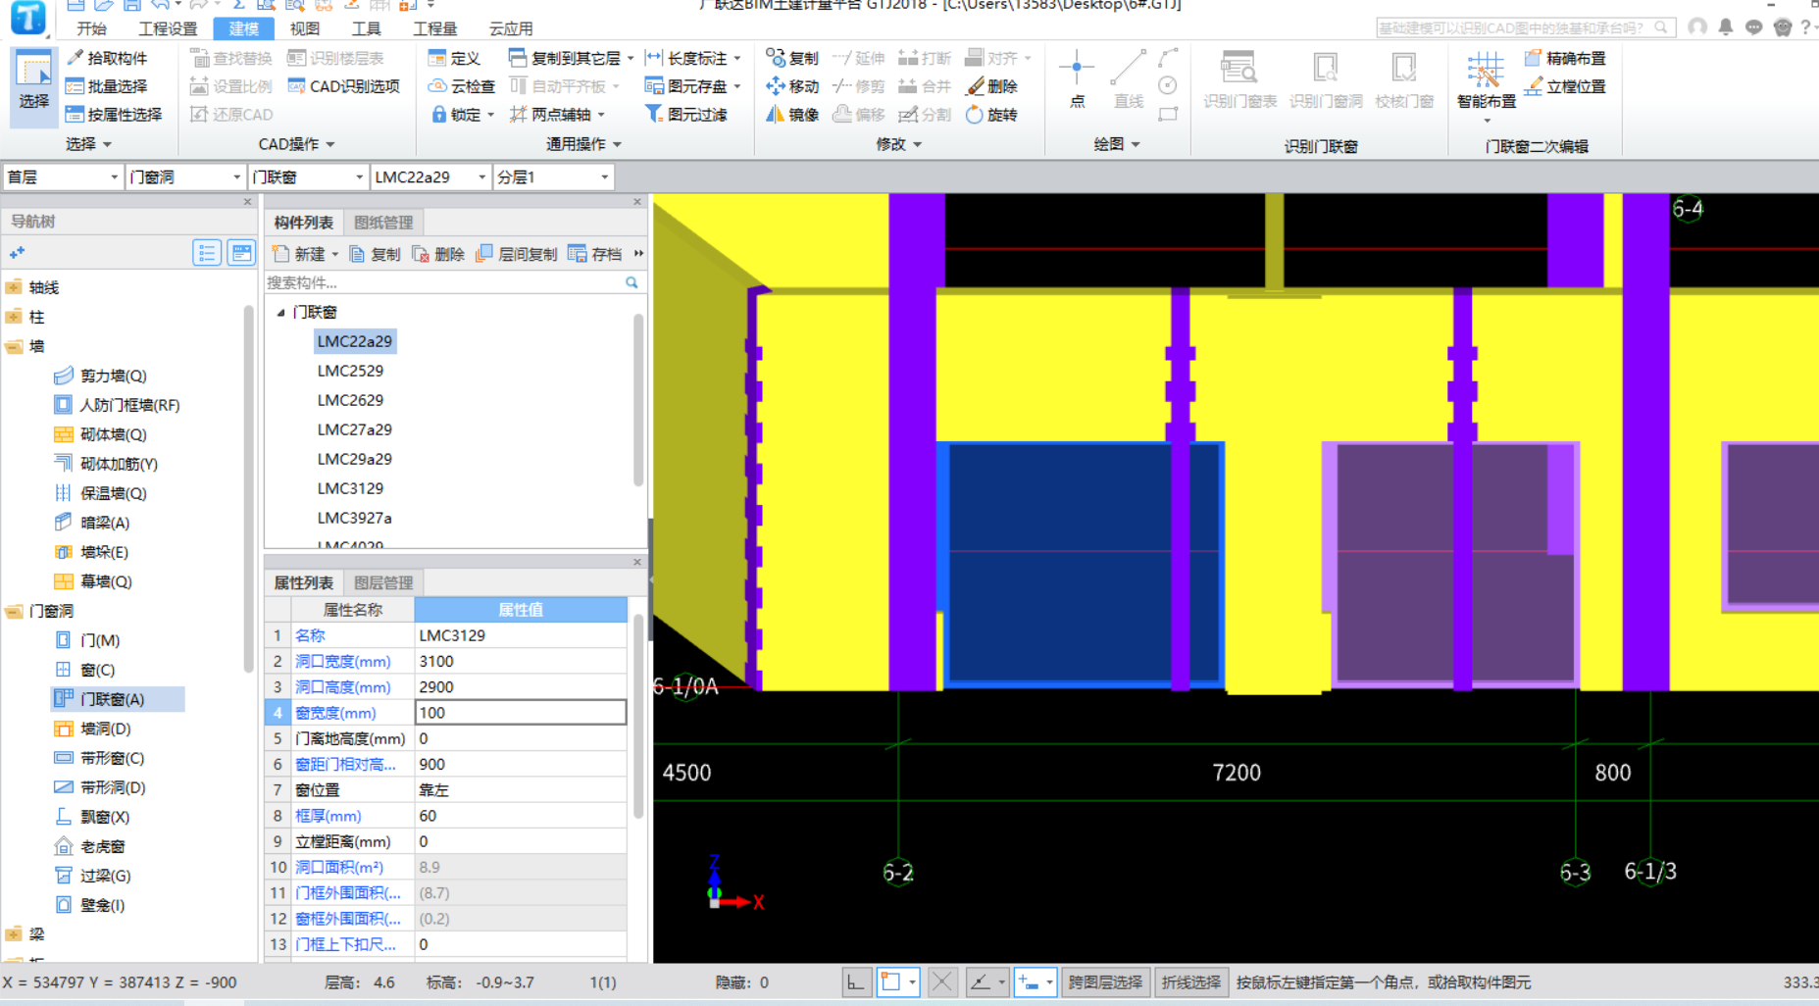This screenshot has height=1006, width=1819.
Task: Expand the 复制到其它层 dropdown
Action: (x=630, y=58)
